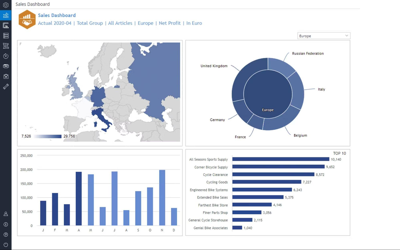This screenshot has width=400, height=250.
Task: Open the Europe region dropdown
Action: pyautogui.click(x=324, y=35)
